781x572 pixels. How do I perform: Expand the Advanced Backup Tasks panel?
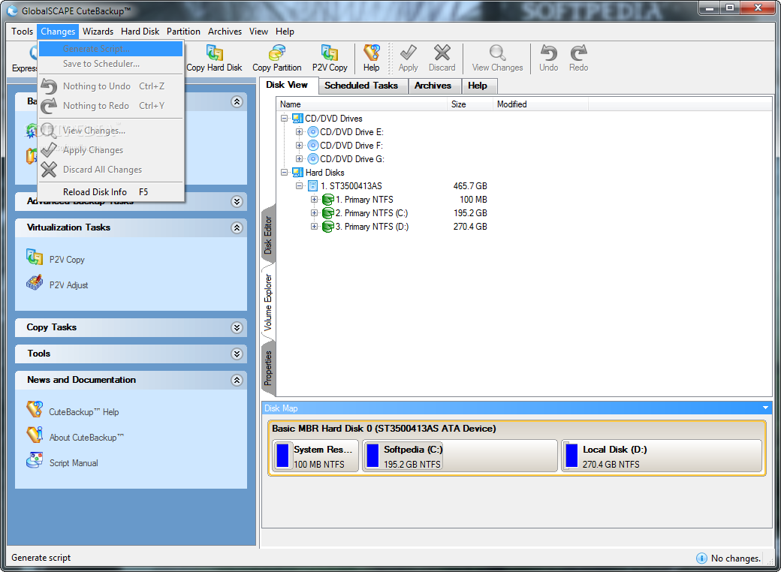point(237,202)
